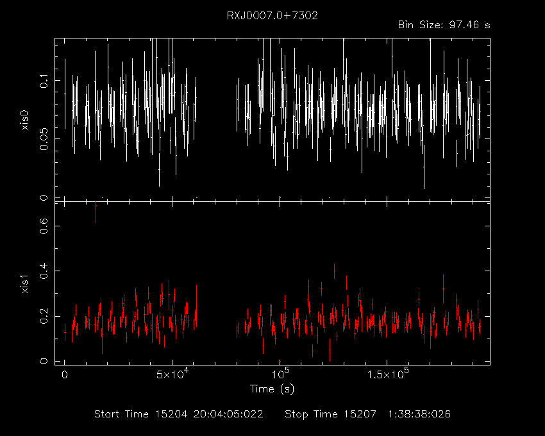Click the xis0 y-axis label
Image resolution: width=545 pixels, height=436 pixels.
pos(25,121)
